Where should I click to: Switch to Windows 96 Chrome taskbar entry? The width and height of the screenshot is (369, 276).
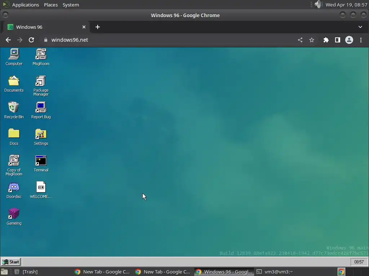click(x=224, y=272)
